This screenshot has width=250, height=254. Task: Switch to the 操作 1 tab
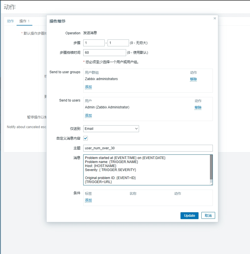coord(24,21)
